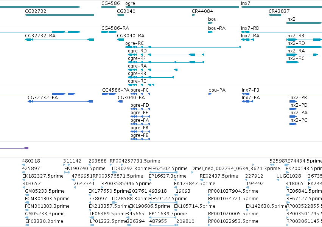
Task: Select clone UUGC1028
Action: pyautogui.click(x=289, y=176)
